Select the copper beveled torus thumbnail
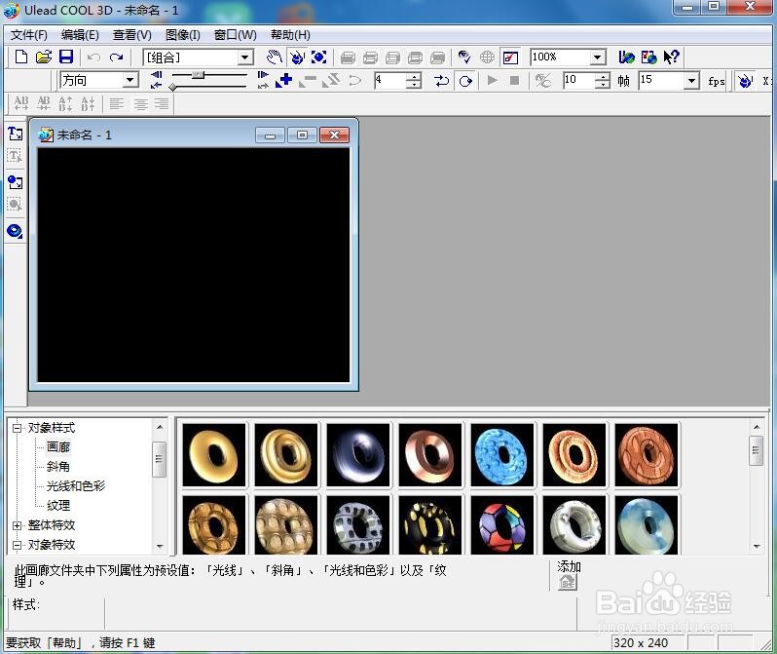This screenshot has height=654, width=777. click(x=430, y=454)
